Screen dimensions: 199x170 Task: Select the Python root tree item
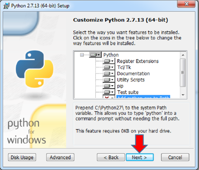tap(111, 55)
